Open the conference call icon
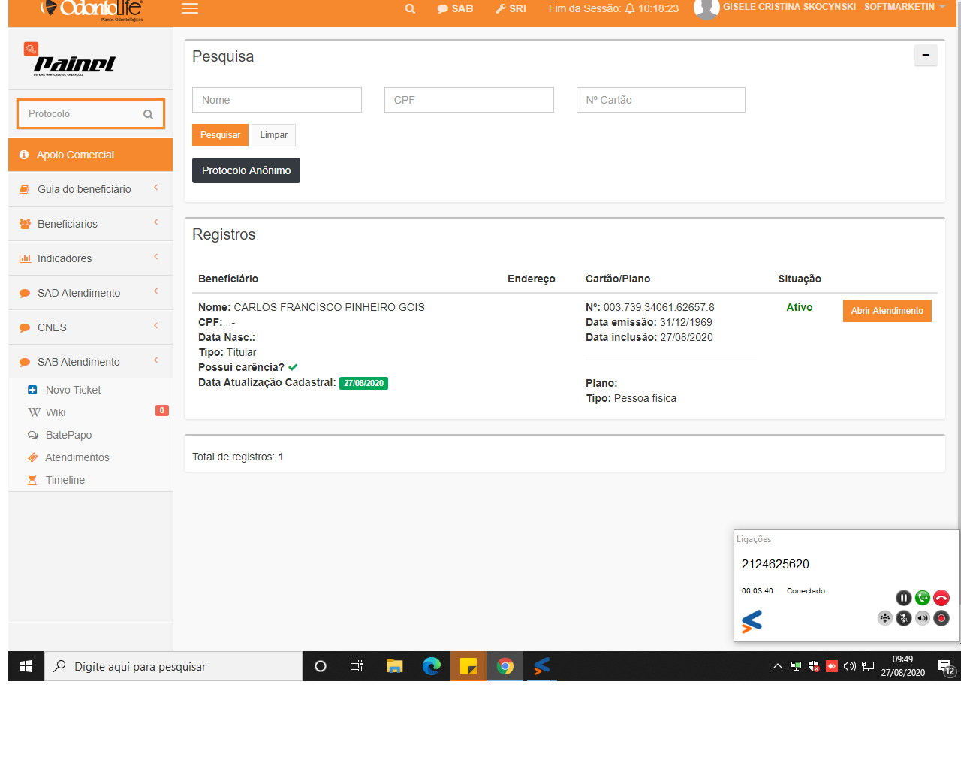The image size is (961, 769). click(885, 618)
